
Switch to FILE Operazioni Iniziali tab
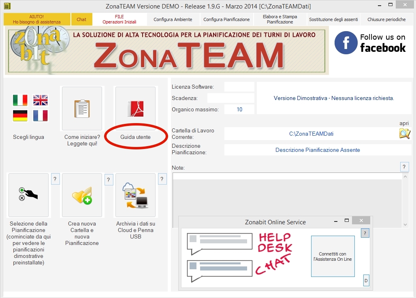coord(119,19)
